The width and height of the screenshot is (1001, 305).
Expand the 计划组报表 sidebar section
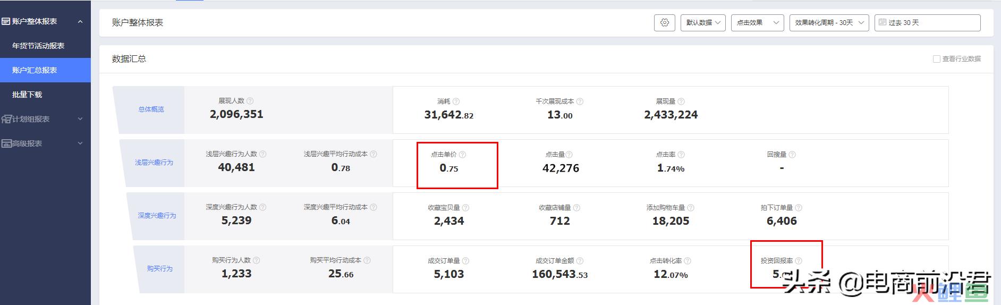pyautogui.click(x=80, y=119)
